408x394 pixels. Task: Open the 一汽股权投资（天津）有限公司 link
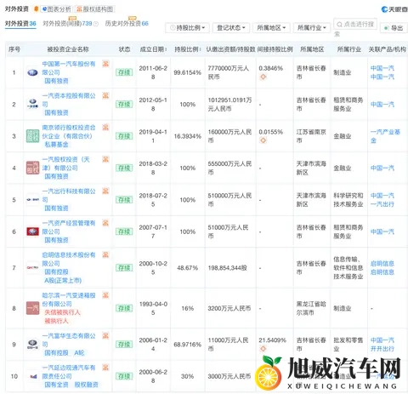[65, 163]
